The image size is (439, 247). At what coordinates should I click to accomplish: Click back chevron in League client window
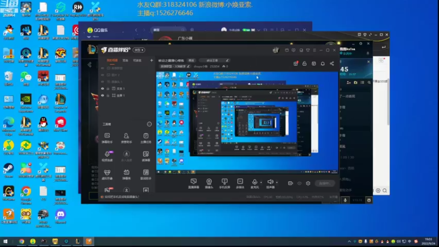click(x=89, y=65)
